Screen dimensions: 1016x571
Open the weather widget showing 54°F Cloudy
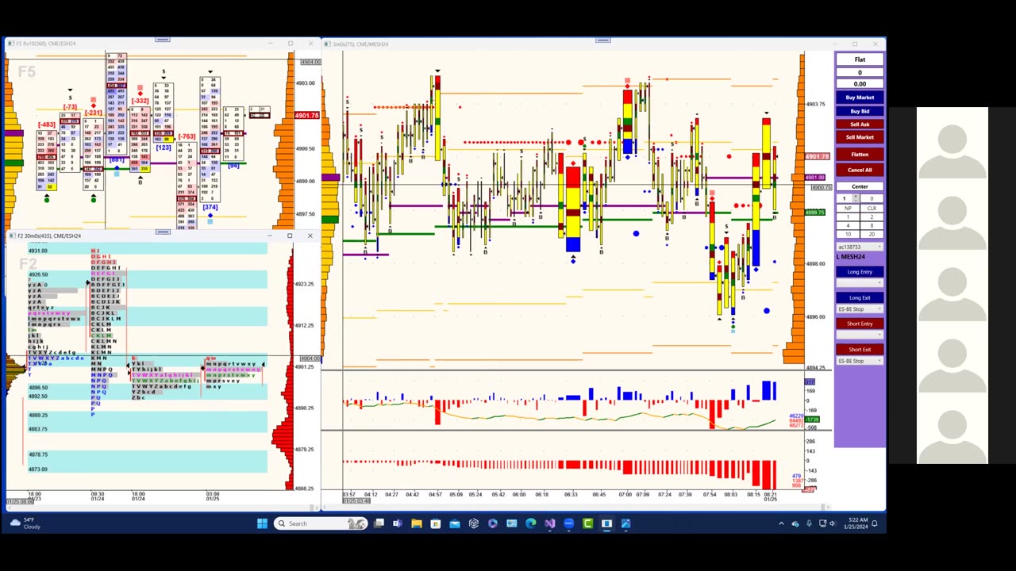point(25,523)
